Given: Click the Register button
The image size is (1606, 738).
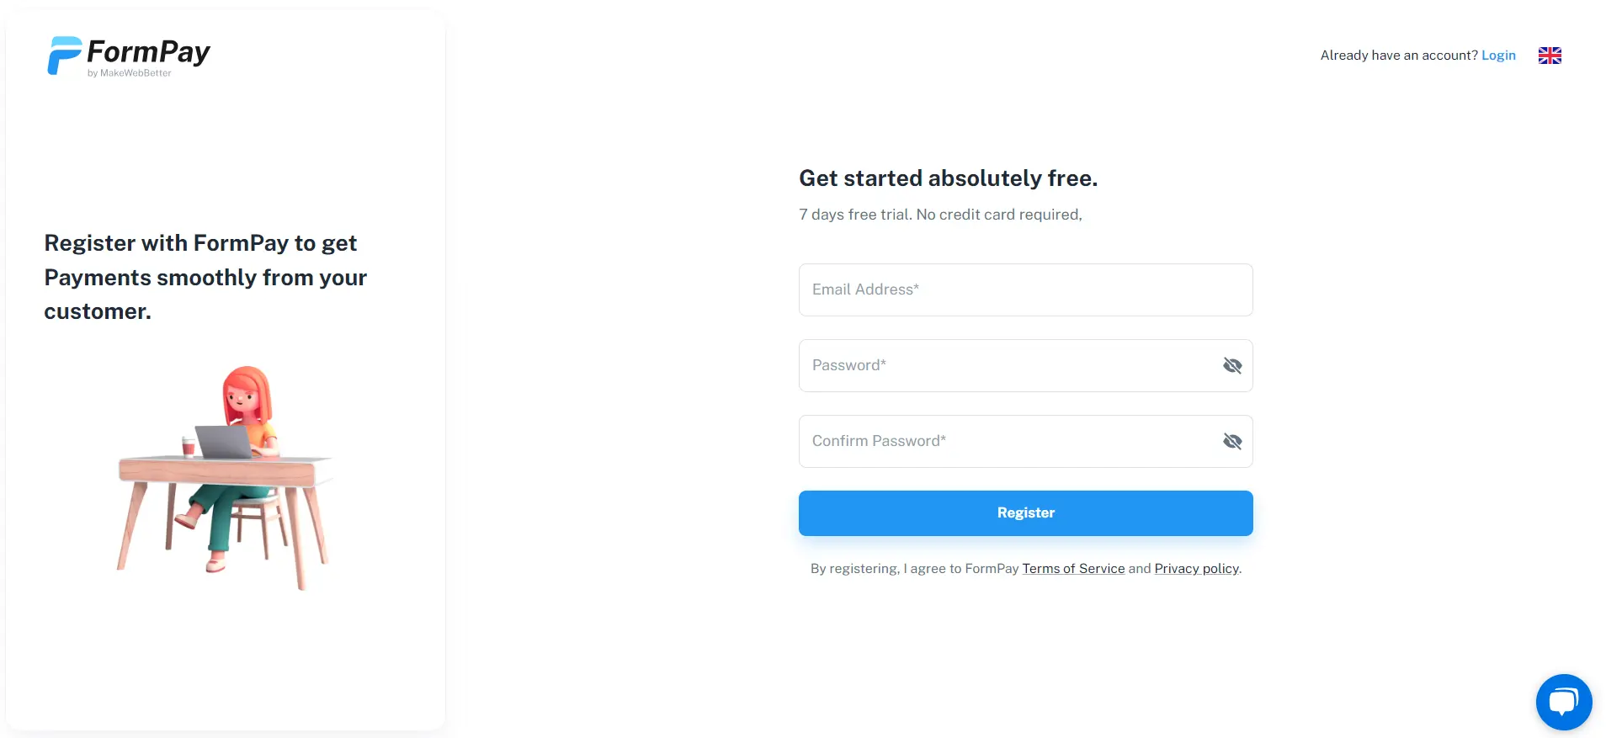Looking at the screenshot, I should (x=1025, y=512).
